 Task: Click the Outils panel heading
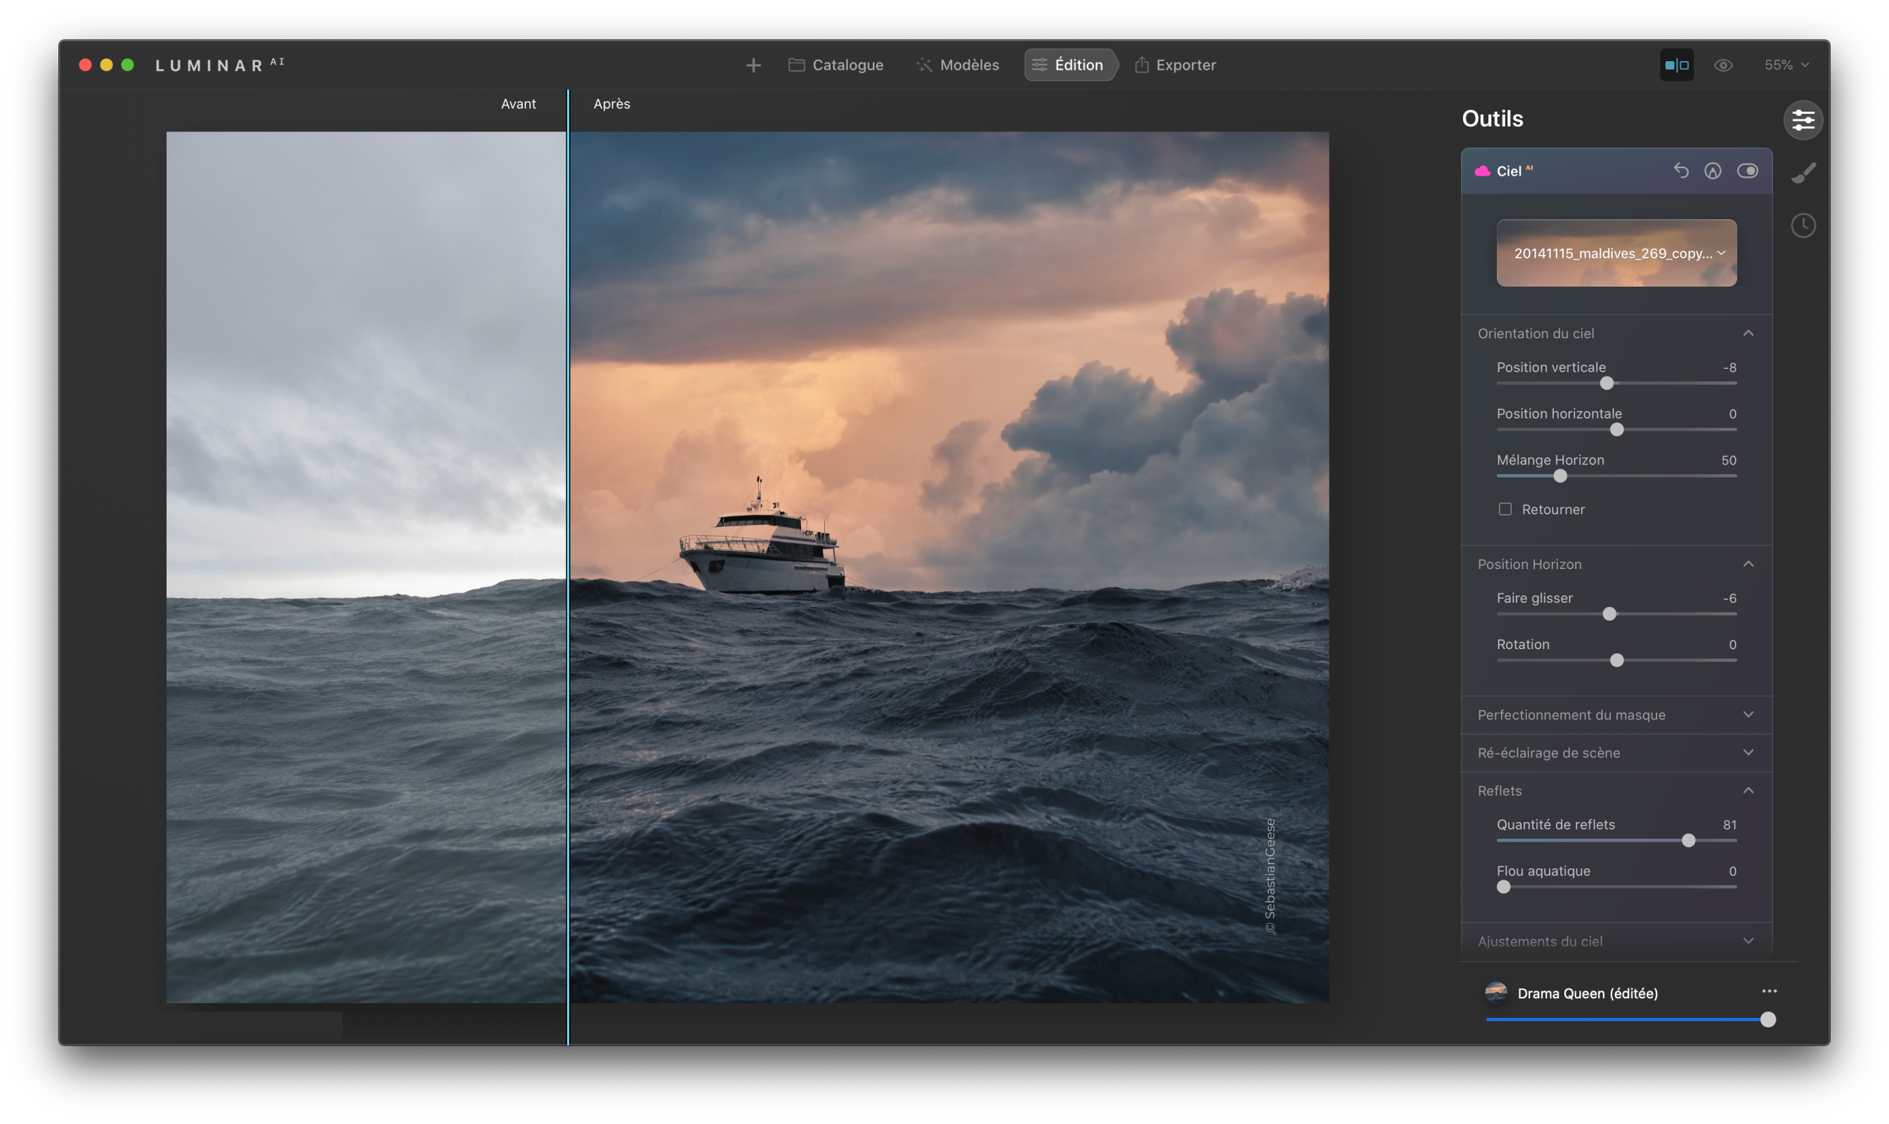[1492, 119]
